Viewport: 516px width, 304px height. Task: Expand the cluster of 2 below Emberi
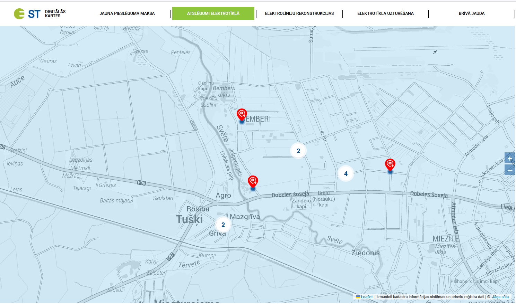pyautogui.click(x=298, y=151)
